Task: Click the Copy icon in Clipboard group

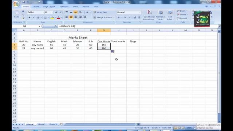Action: click(23, 15)
